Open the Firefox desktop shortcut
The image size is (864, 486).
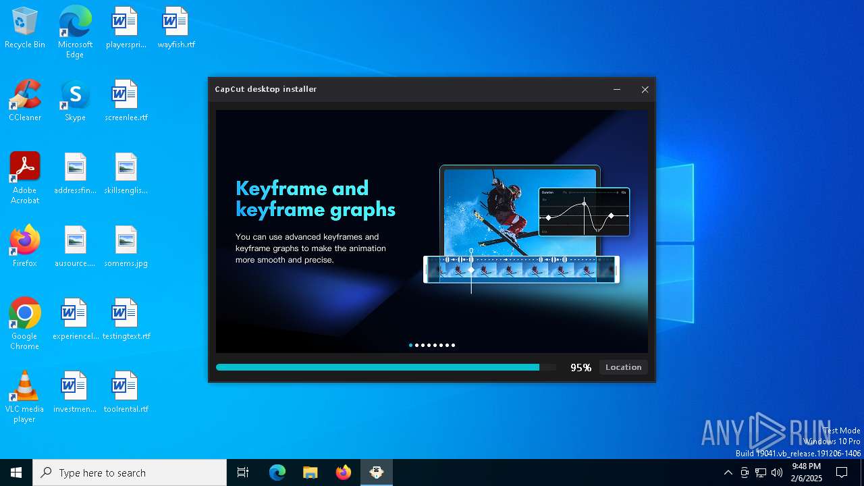click(x=25, y=246)
